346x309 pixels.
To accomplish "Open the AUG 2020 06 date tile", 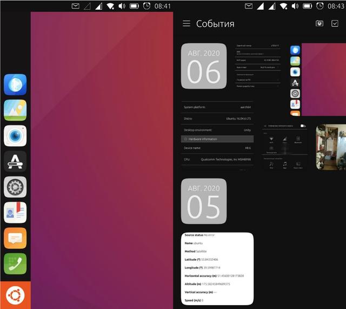I will pos(204,66).
